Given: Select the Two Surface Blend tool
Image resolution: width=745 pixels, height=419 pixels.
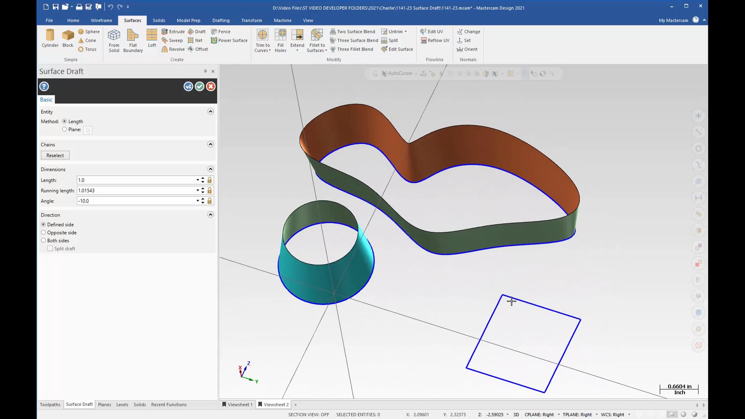Looking at the screenshot, I should [x=353, y=31].
